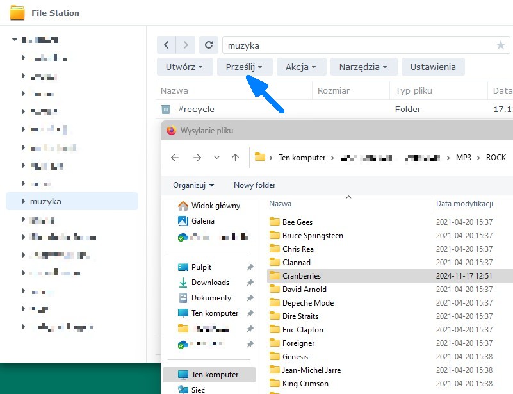Unpin Pulpit from quick access

(x=250, y=267)
